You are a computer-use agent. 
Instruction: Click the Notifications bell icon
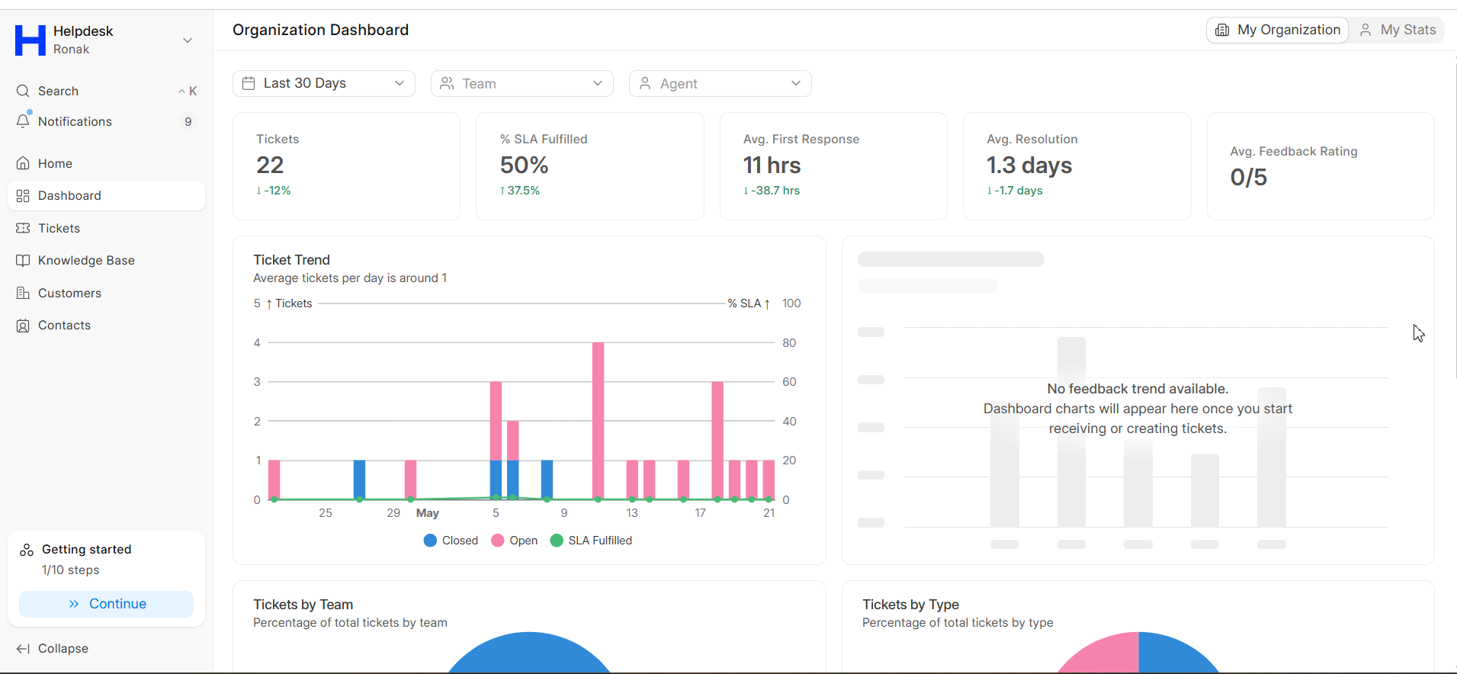(23, 121)
